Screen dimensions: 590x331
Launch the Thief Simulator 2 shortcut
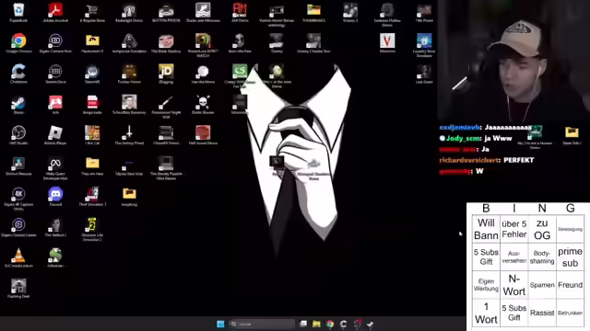(92, 196)
